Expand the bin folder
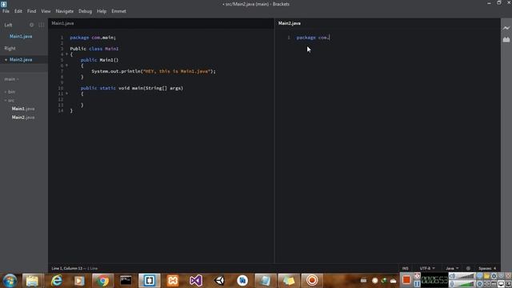 [10, 92]
